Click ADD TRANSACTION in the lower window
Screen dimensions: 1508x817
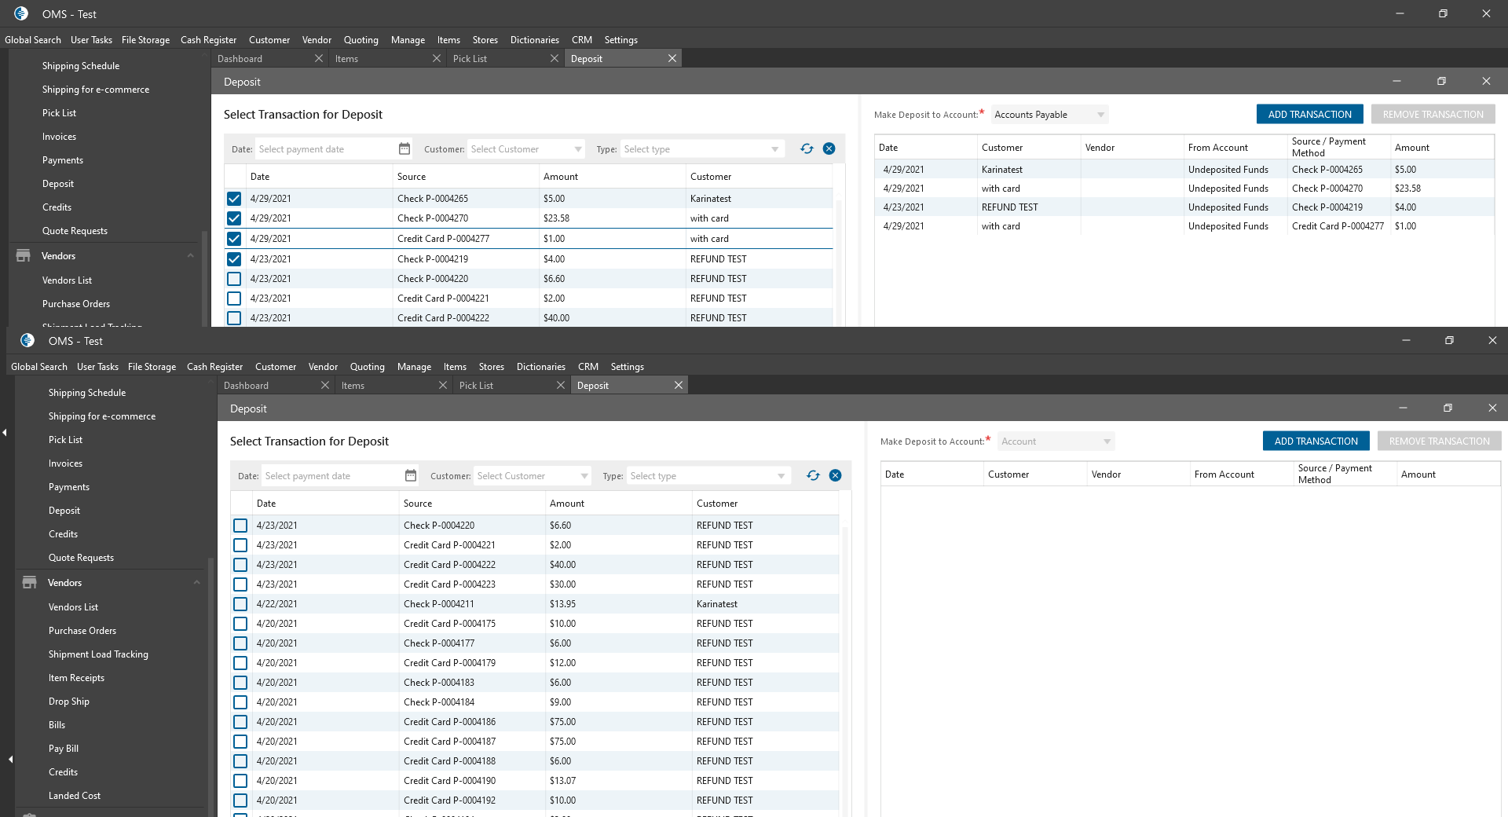(x=1316, y=441)
